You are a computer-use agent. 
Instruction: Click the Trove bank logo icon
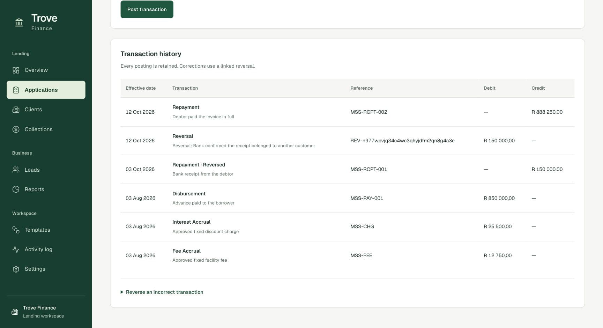coord(19,23)
